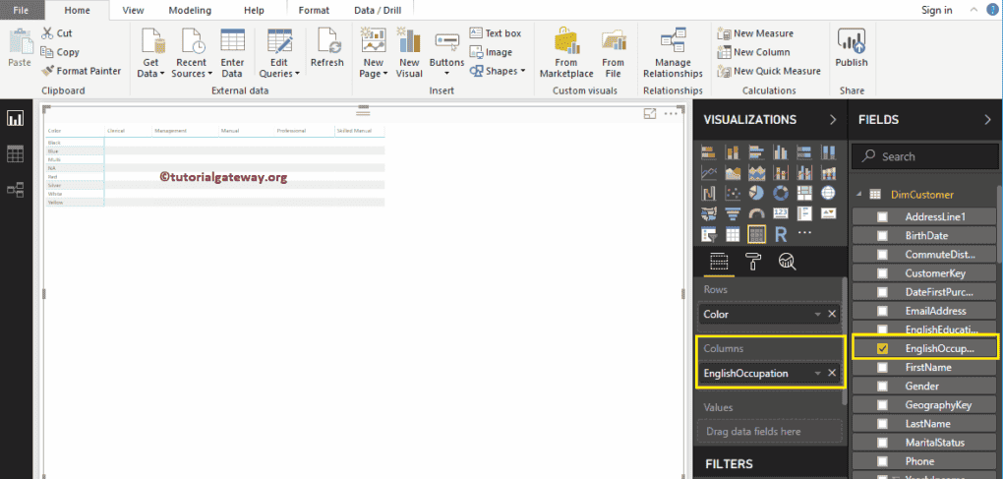
Task: Click the Publish button
Action: 852,48
